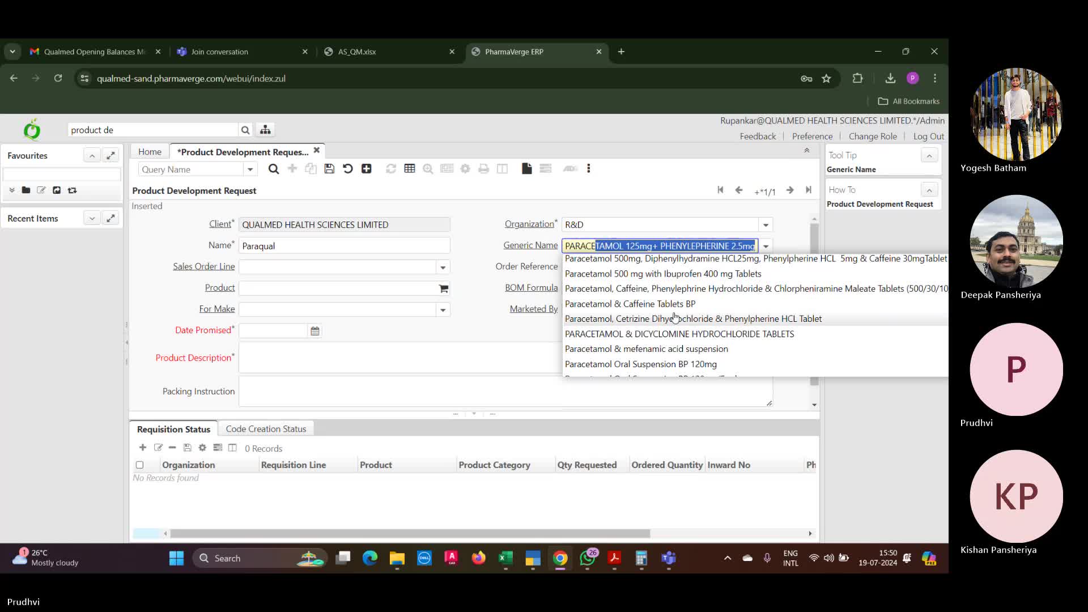Click the PharmaVerge green logo

32,130
